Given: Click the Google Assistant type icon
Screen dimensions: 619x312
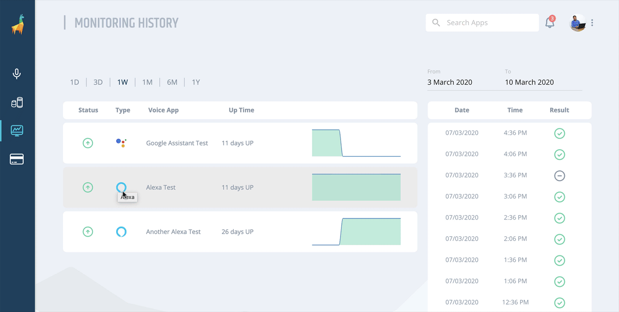Looking at the screenshot, I should (121, 143).
